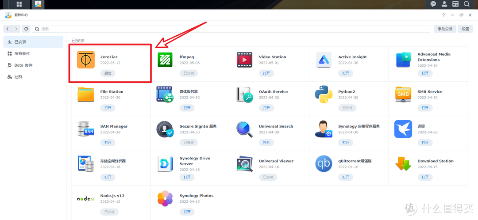Image resolution: width=478 pixels, height=220 pixels.
Task: Click the OAuth Service safe icon
Action: point(244,95)
